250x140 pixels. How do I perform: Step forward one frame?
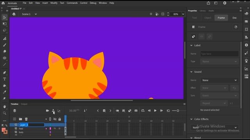pos(161,110)
